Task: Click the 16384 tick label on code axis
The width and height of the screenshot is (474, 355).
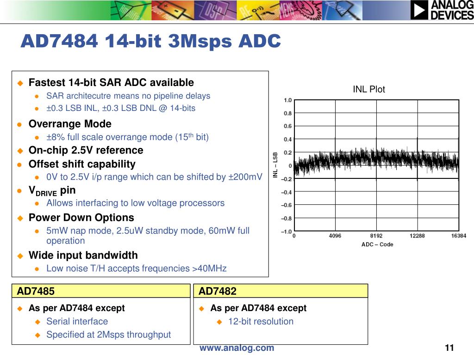Action: click(459, 236)
